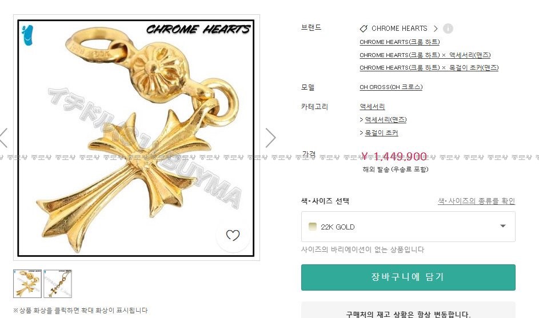539x318 pixels.
Task: Click the heart favorite icon on product image
Action: coord(233,235)
